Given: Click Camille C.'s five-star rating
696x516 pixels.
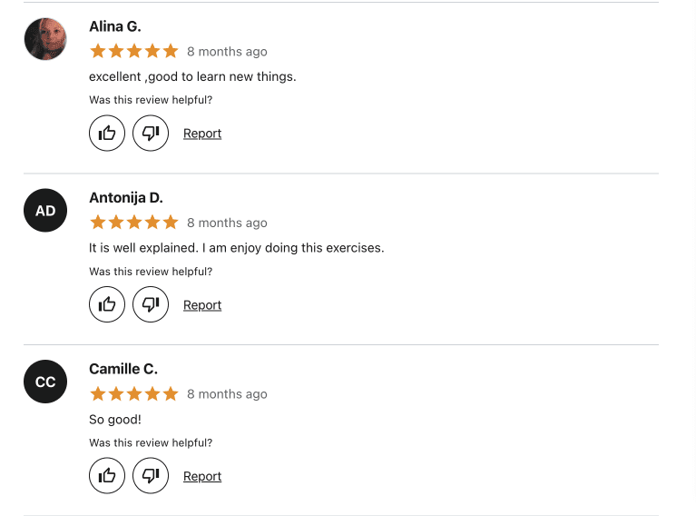Looking at the screenshot, I should coord(134,393).
